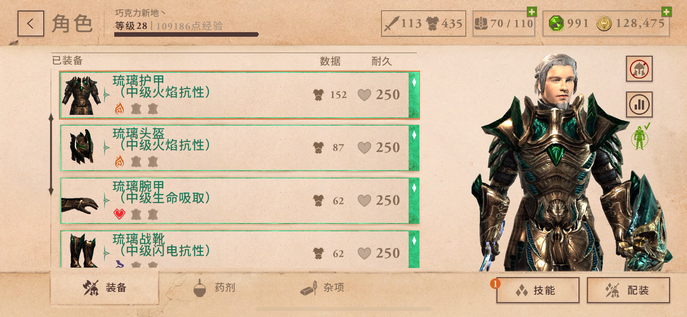The image size is (687, 317).
Task: Open the 配装 loadout button
Action: point(628,290)
